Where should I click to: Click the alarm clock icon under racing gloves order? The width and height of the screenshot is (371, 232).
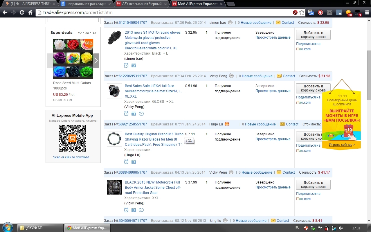(x=126, y=65)
